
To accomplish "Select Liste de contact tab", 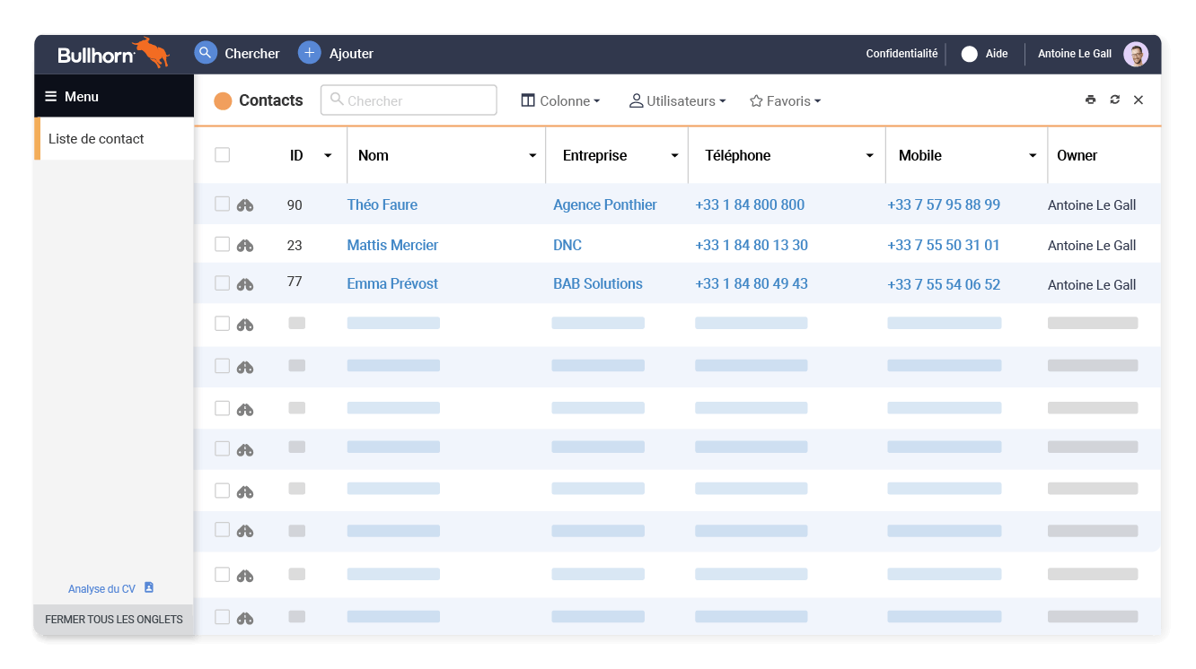I will tap(96, 139).
